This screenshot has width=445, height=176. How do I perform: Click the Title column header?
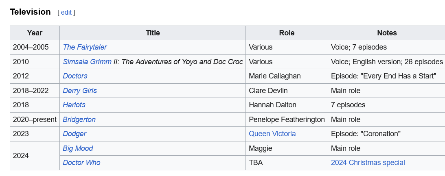coord(153,33)
